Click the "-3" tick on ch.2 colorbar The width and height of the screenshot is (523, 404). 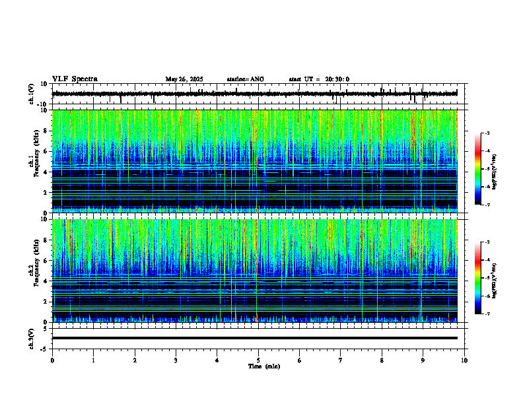point(487,242)
